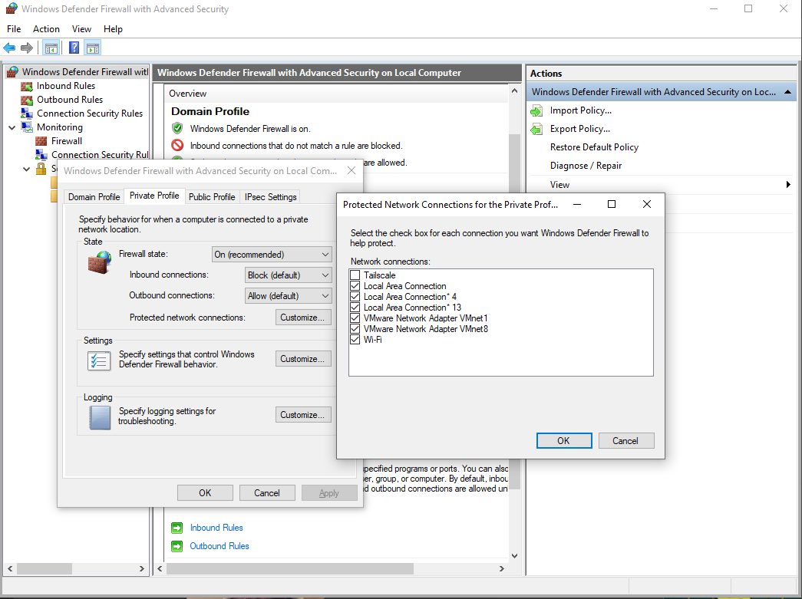Image resolution: width=802 pixels, height=599 pixels.
Task: Expand the View submenu arrow in Actions
Action: click(x=788, y=185)
